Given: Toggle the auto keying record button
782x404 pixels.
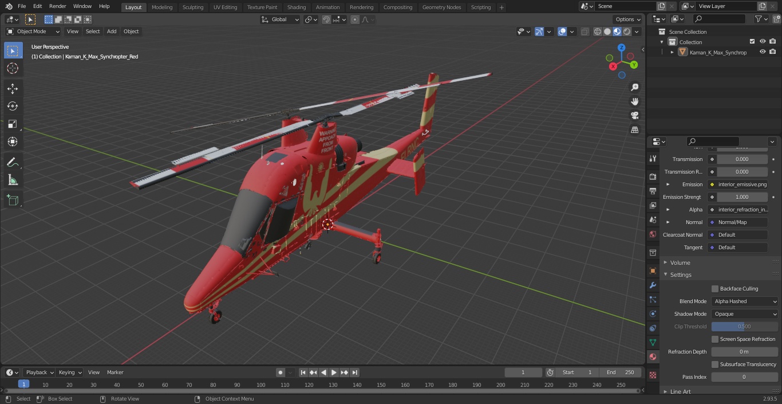Looking at the screenshot, I should [281, 372].
